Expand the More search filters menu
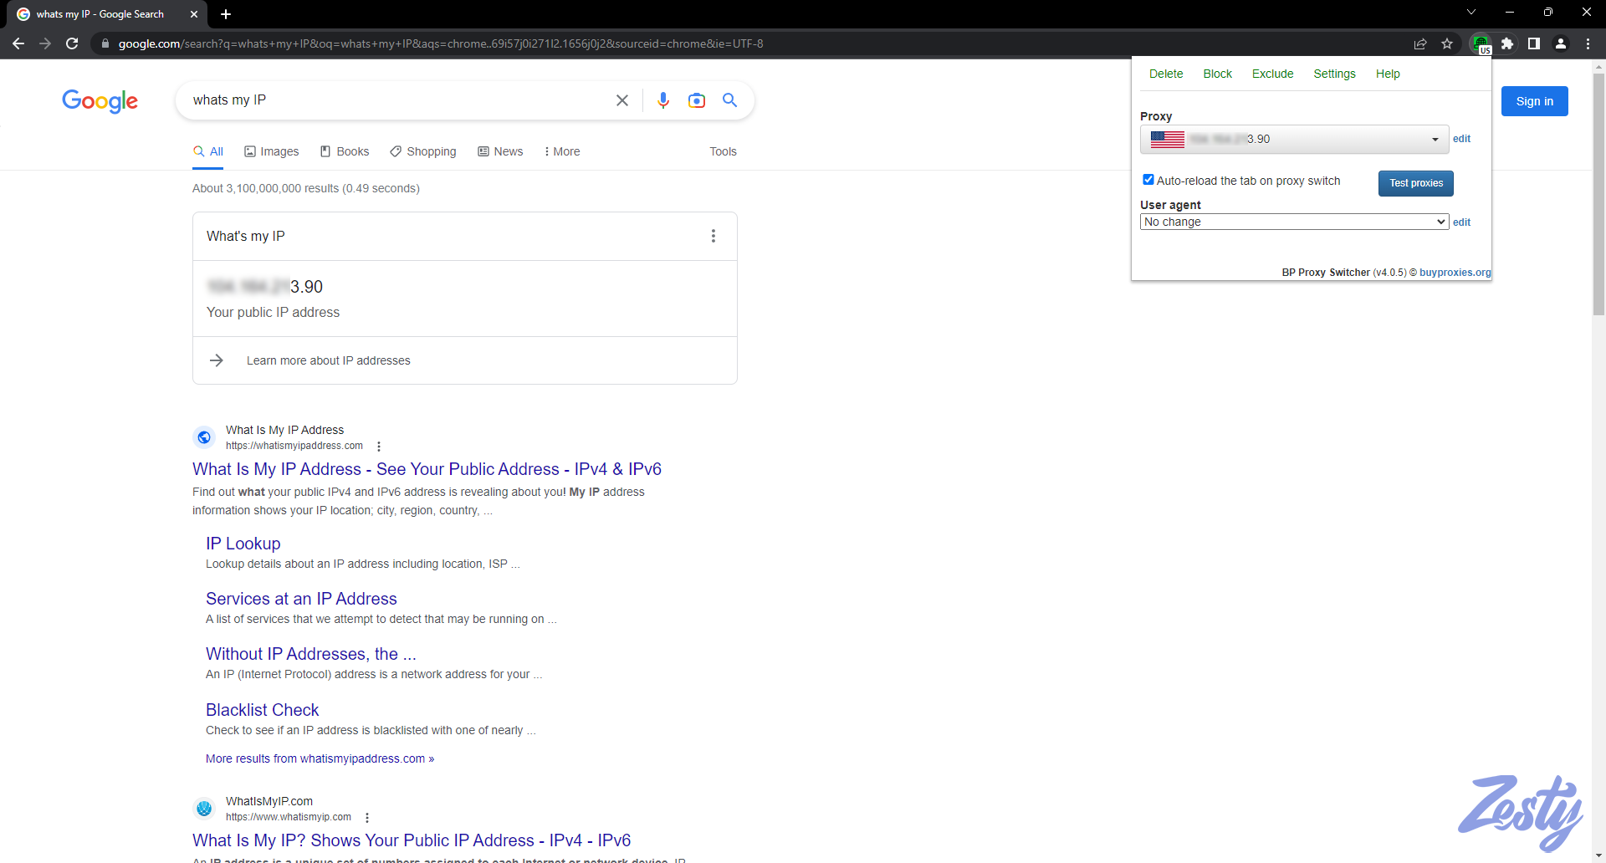This screenshot has height=863, width=1606. [561, 151]
